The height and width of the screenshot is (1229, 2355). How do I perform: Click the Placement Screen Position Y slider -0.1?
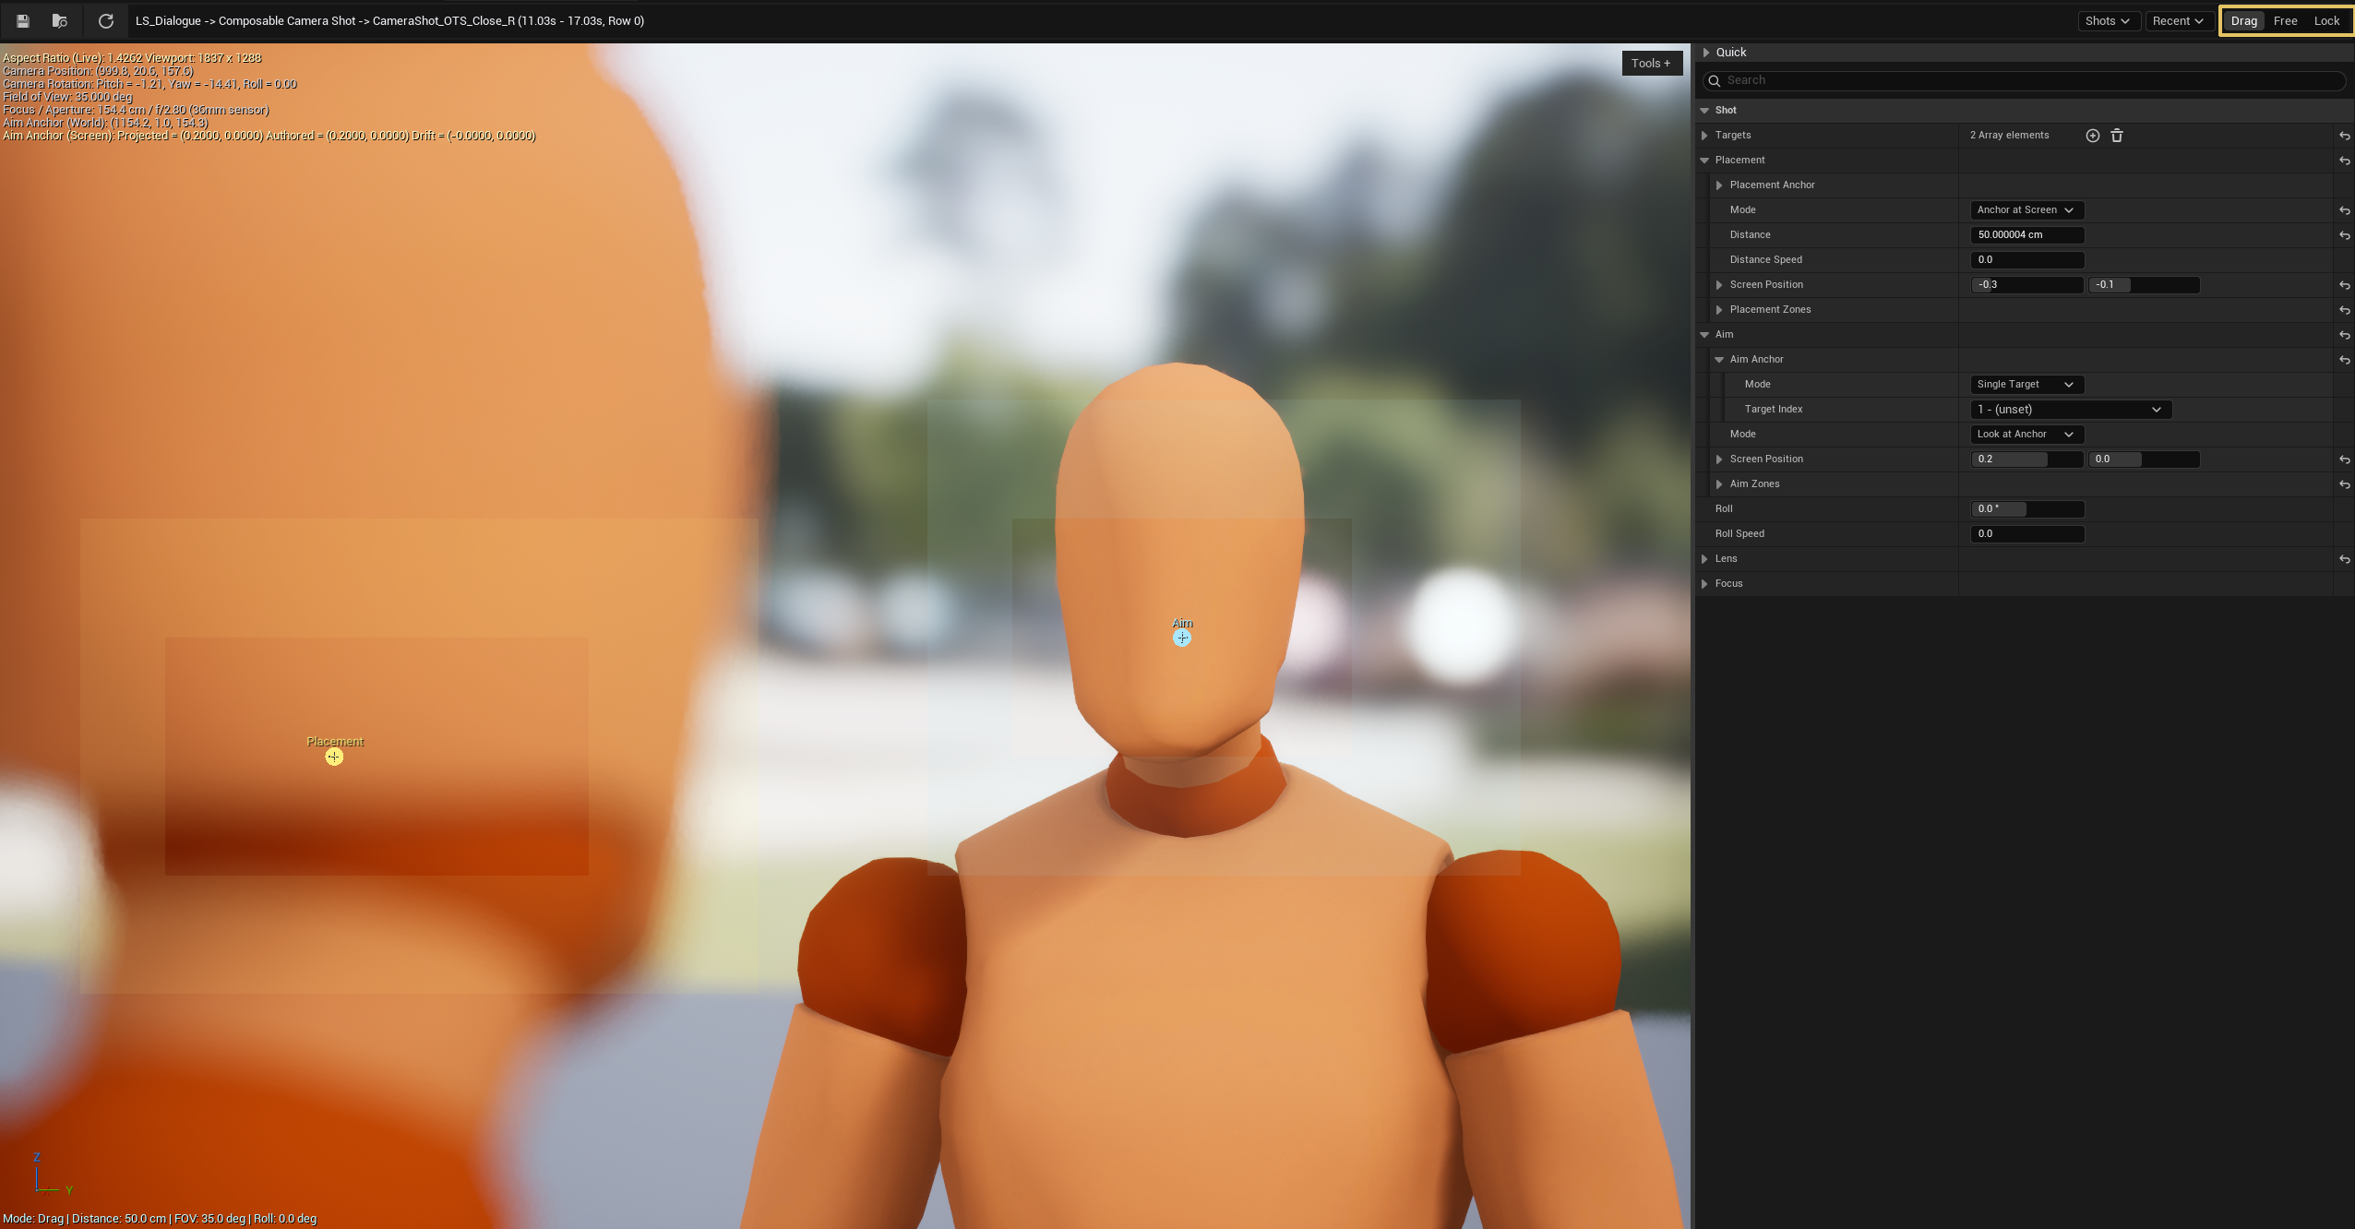[x=2144, y=285]
